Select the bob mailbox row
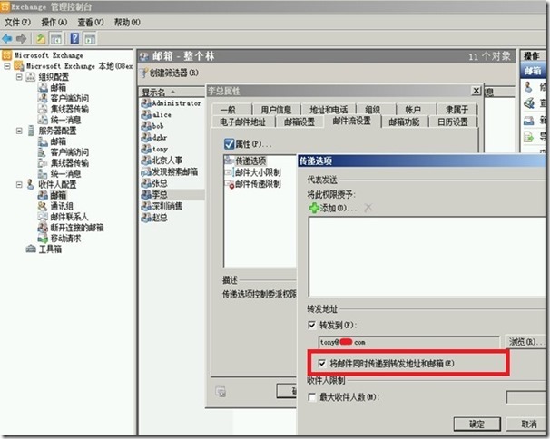 (x=152, y=126)
